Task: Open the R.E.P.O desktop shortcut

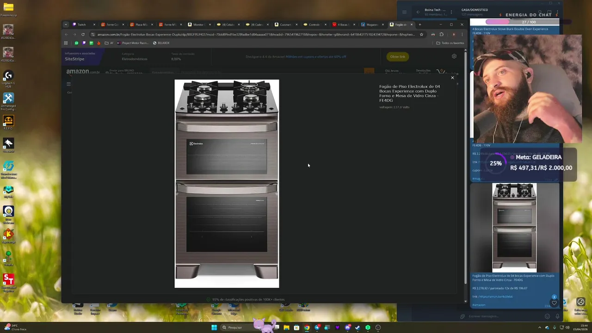Action: 8,123
